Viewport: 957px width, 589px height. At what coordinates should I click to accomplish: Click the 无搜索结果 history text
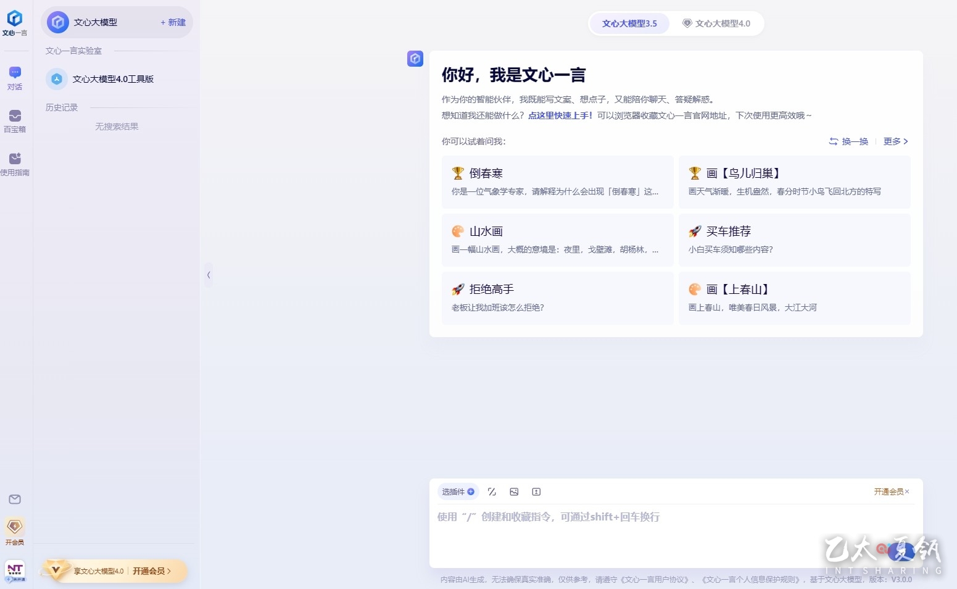pos(117,127)
